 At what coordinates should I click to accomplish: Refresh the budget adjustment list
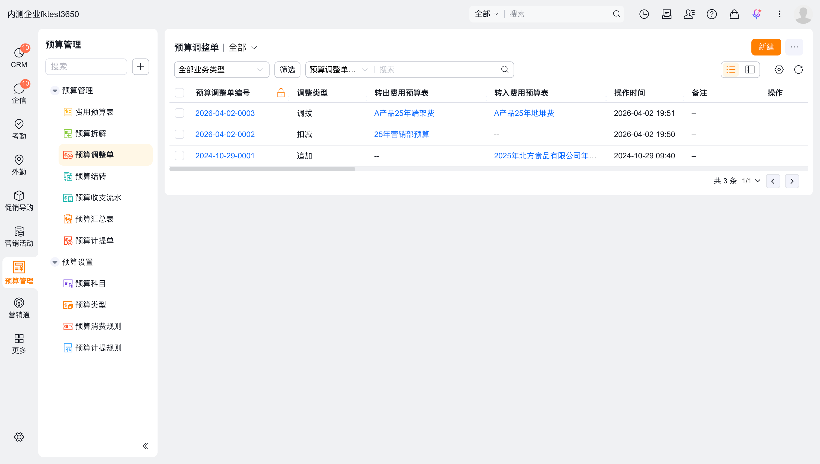pyautogui.click(x=799, y=70)
